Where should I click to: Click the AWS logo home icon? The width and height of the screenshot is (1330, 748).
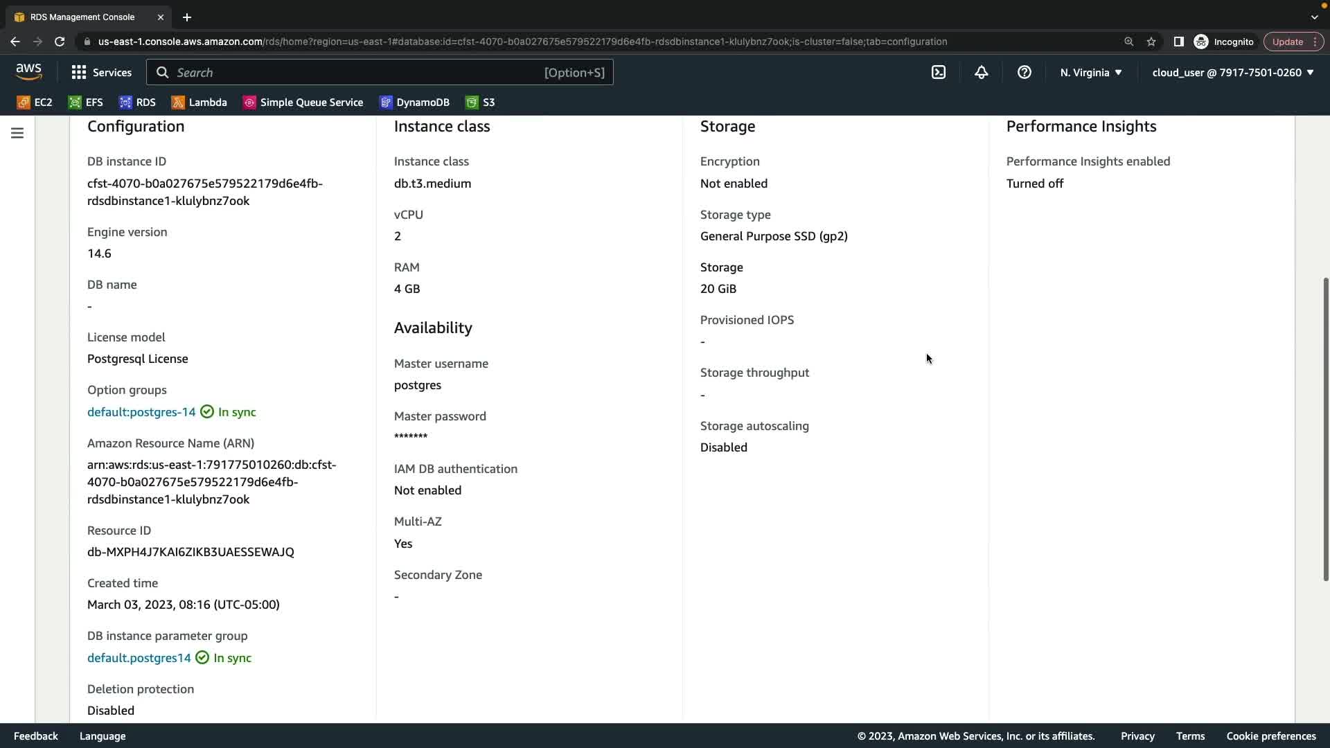coord(28,71)
